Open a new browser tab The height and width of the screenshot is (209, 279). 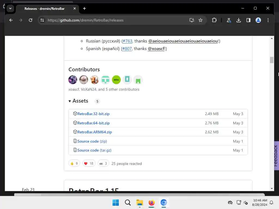[84, 8]
